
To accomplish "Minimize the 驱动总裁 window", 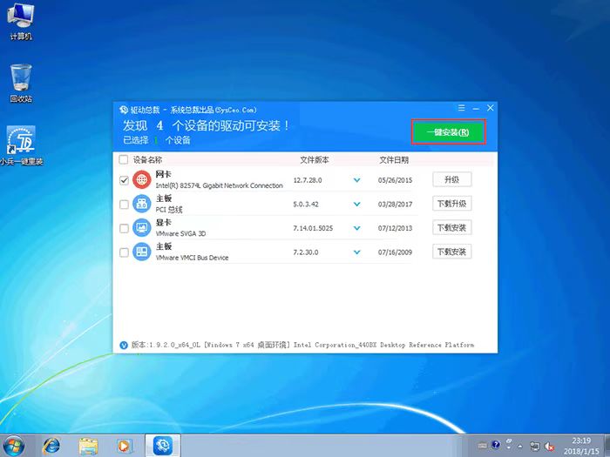I will 476,109.
